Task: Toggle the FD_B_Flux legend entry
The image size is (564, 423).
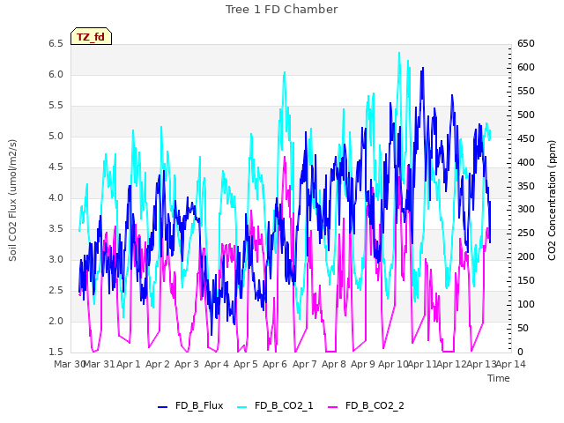Action: pos(190,405)
